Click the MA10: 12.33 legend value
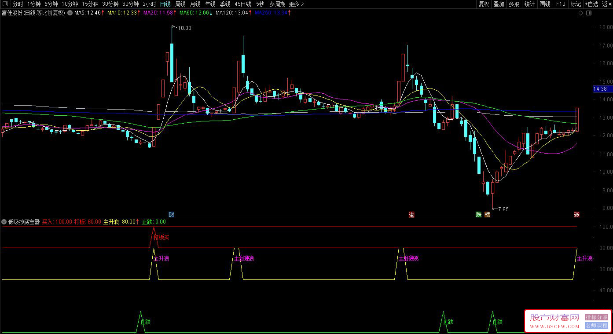Image resolution: width=613 pixels, height=334 pixels. [122, 13]
